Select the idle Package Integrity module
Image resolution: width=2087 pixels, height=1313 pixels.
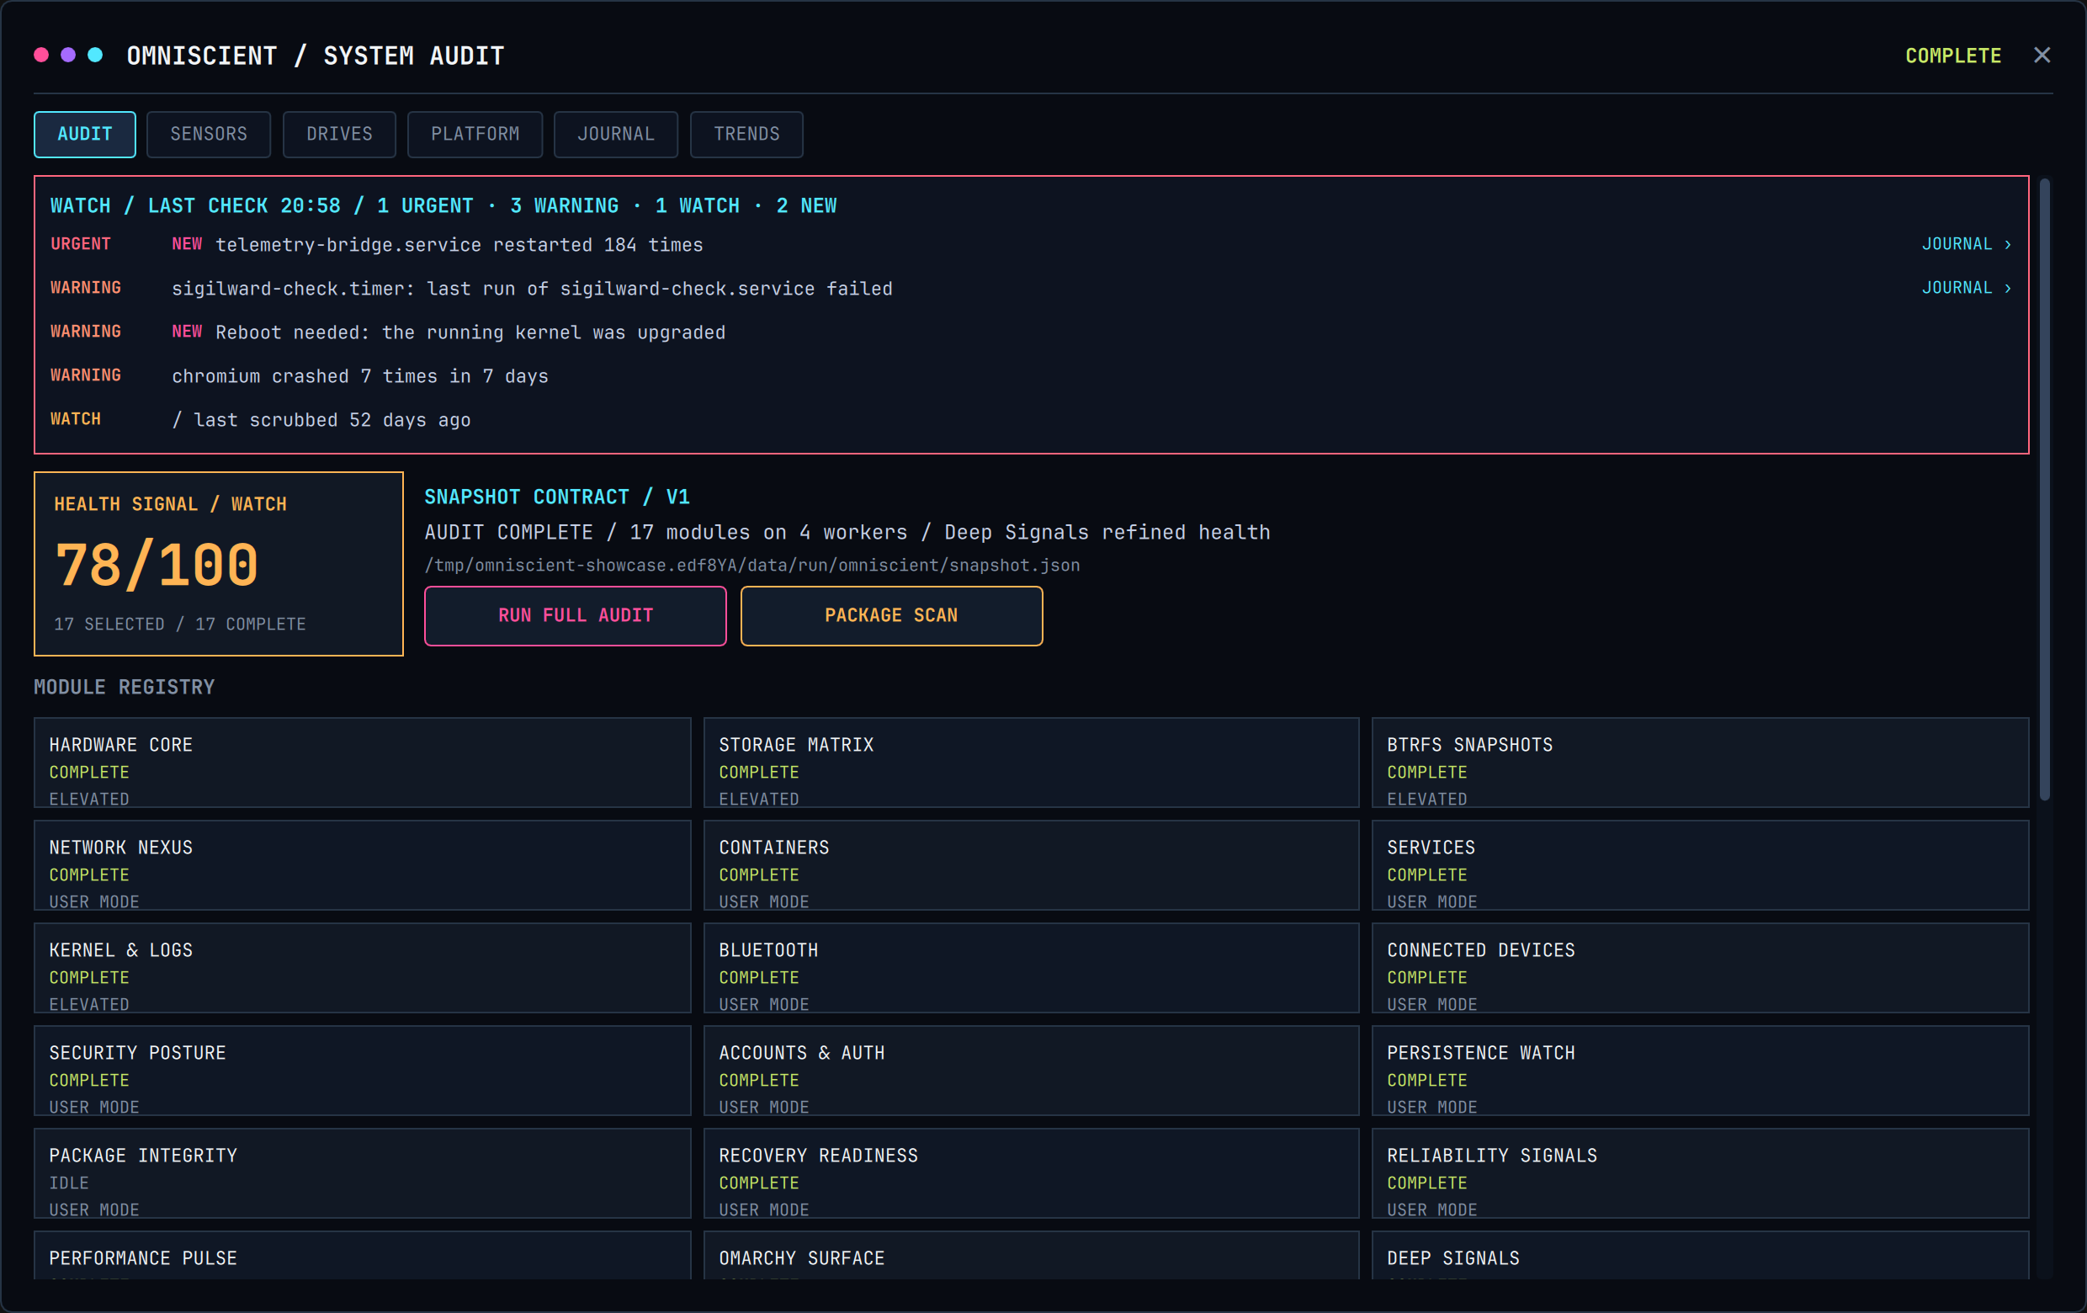tap(362, 1173)
